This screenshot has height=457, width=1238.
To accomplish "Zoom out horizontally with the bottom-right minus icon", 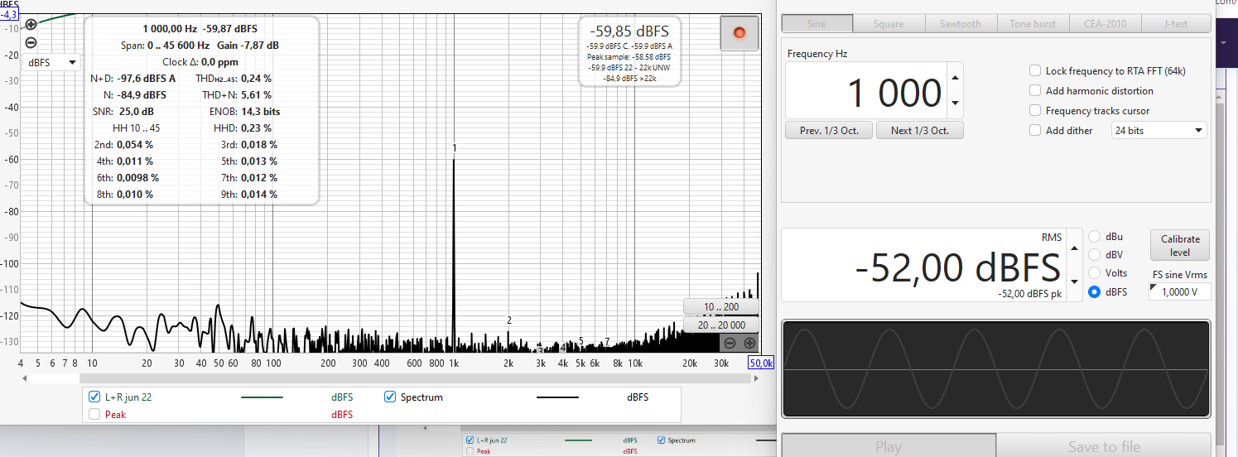I will coord(730,343).
